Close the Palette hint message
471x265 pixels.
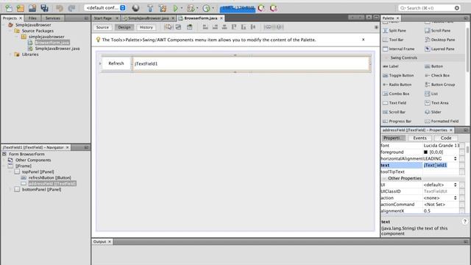[x=363, y=39]
